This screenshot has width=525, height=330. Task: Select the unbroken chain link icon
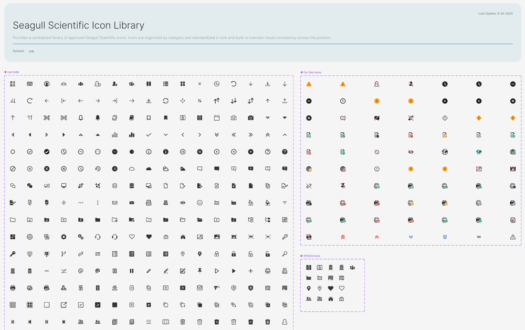81,254
